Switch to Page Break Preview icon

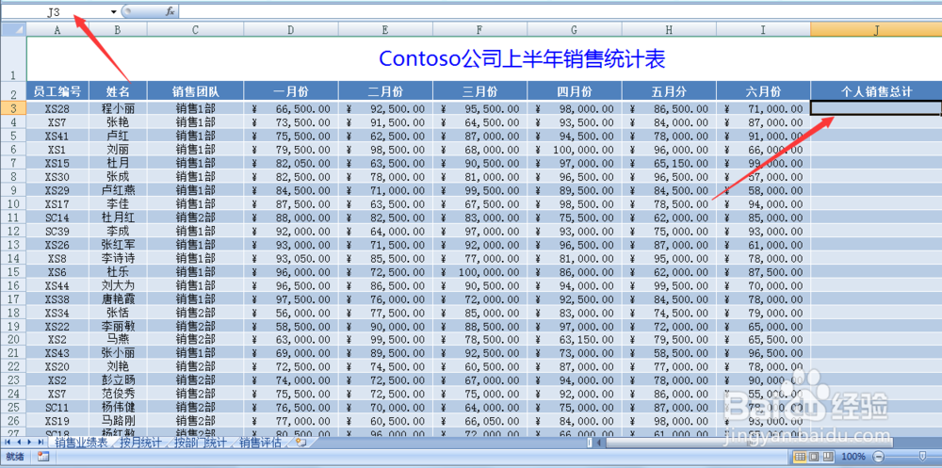coord(827,457)
